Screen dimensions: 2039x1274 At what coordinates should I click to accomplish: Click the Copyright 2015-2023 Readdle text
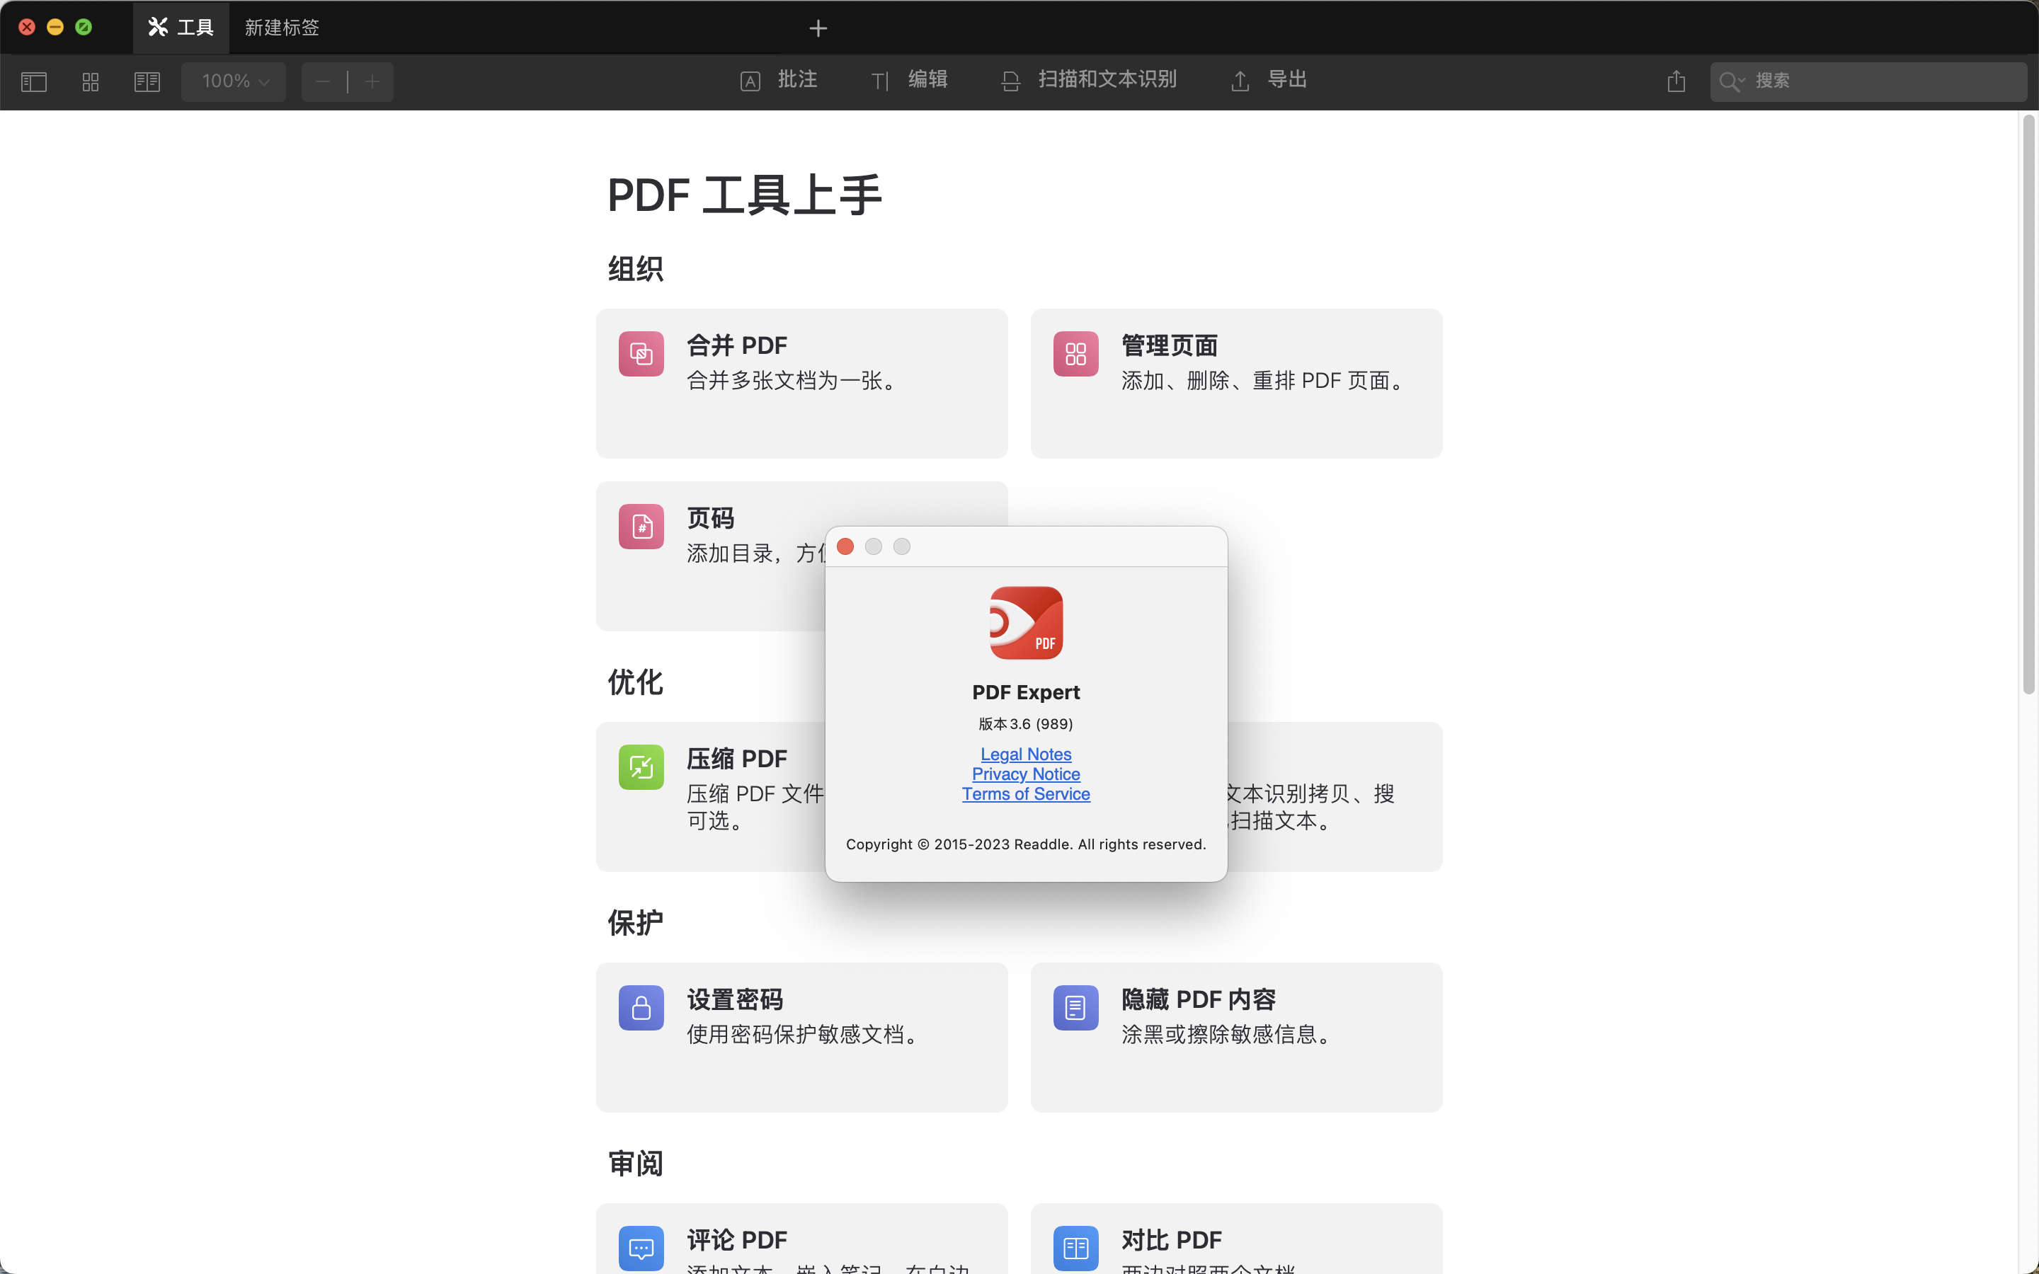tap(1025, 844)
